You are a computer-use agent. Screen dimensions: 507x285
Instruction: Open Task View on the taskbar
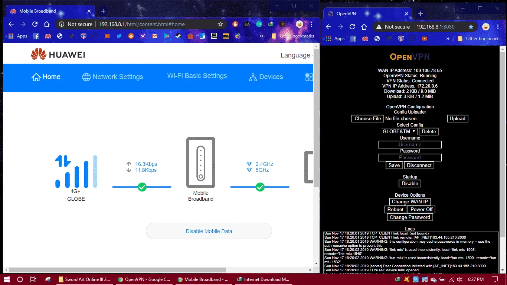click(x=33, y=279)
